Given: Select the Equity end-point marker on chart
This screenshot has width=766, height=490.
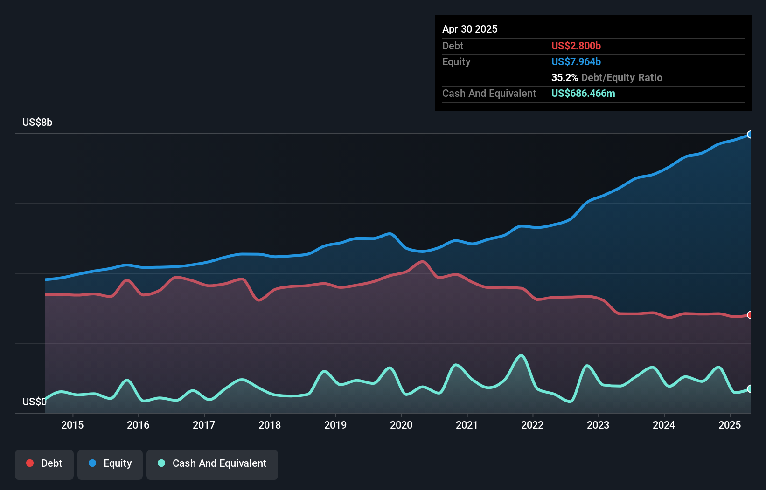Looking at the screenshot, I should (x=750, y=135).
